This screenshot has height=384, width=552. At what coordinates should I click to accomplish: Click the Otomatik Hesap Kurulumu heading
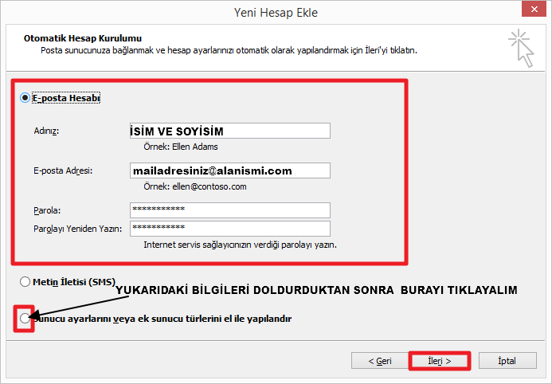coord(82,37)
